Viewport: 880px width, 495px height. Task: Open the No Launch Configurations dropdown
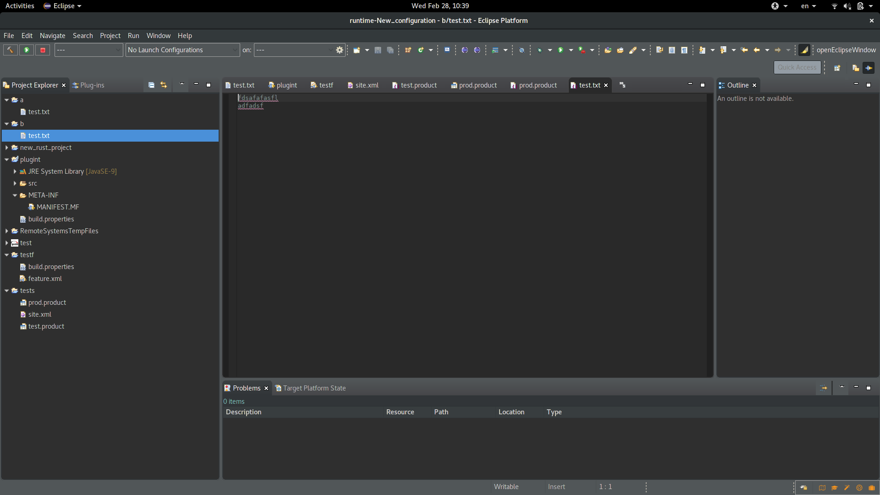[182, 50]
